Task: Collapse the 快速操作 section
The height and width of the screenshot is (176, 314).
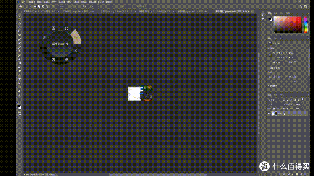Action: [269, 86]
